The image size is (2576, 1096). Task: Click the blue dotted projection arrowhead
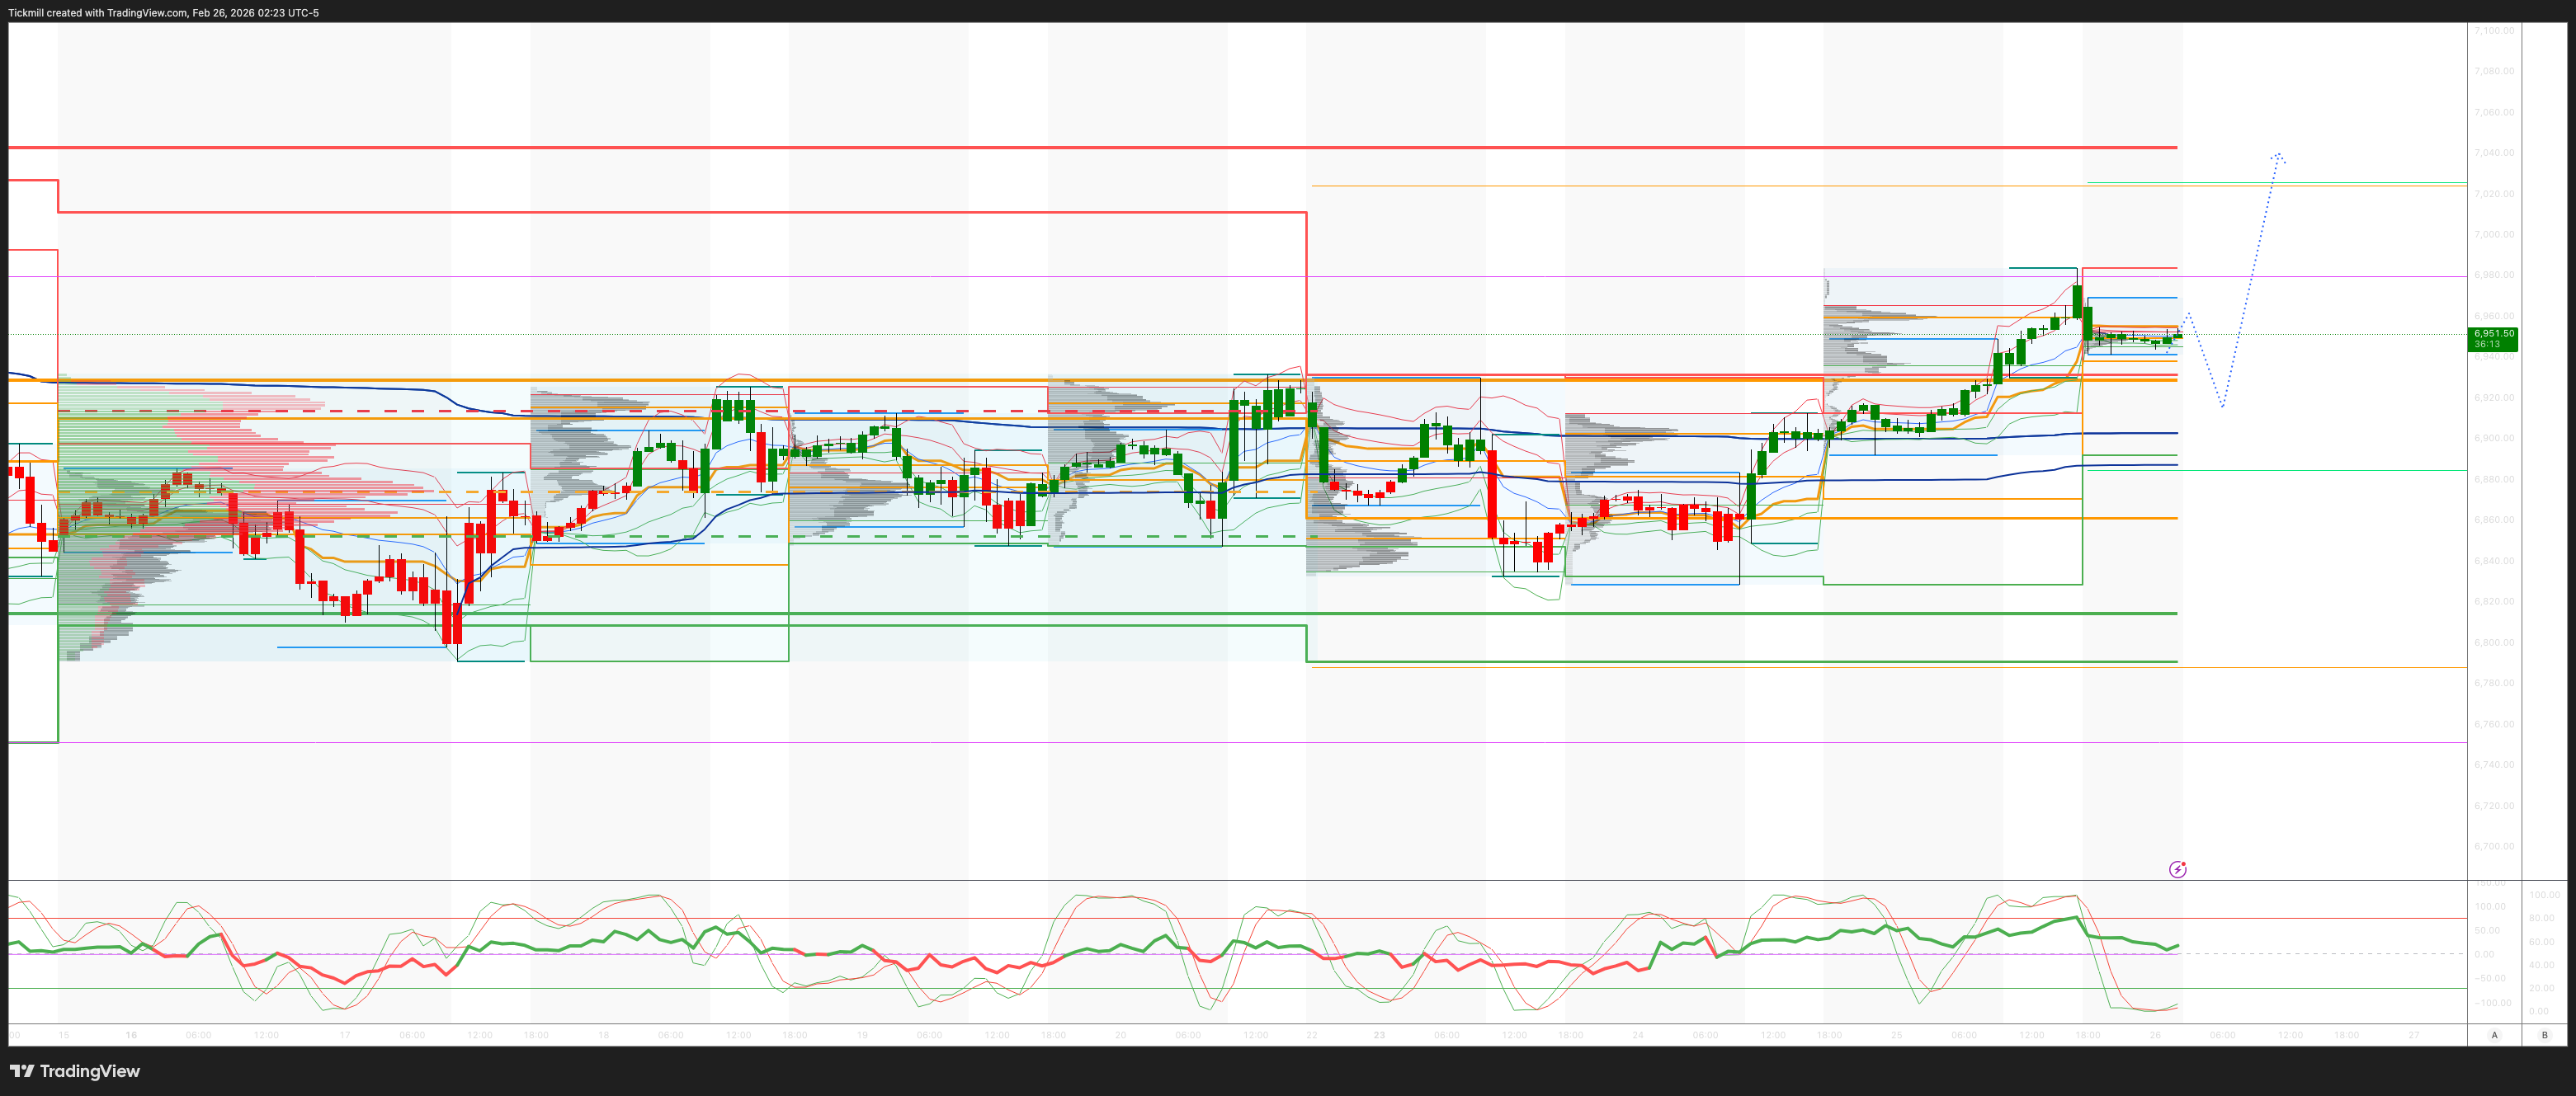2278,155
